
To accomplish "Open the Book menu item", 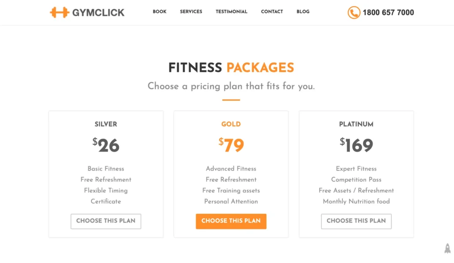I will 160,12.
